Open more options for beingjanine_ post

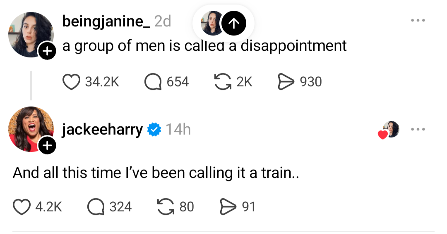point(418,21)
